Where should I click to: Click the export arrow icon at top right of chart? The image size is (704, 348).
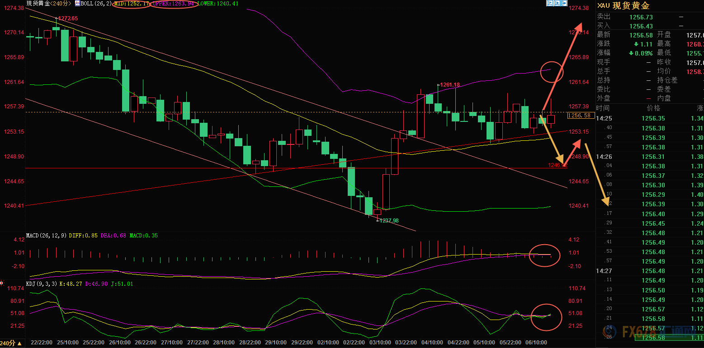[x=564, y=3]
